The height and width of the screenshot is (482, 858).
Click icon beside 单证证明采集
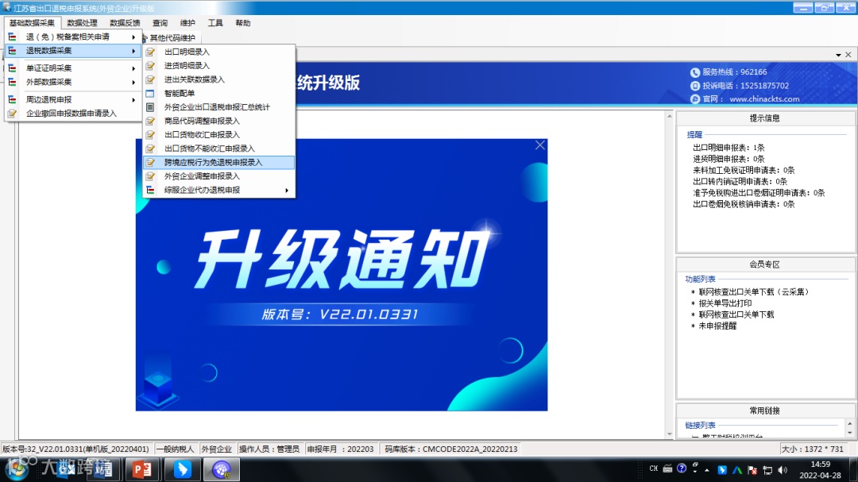tap(12, 67)
